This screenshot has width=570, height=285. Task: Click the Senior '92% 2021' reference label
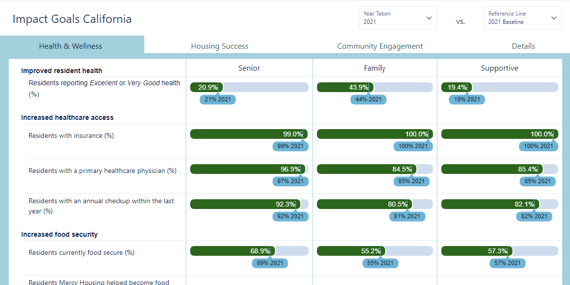coord(291,216)
